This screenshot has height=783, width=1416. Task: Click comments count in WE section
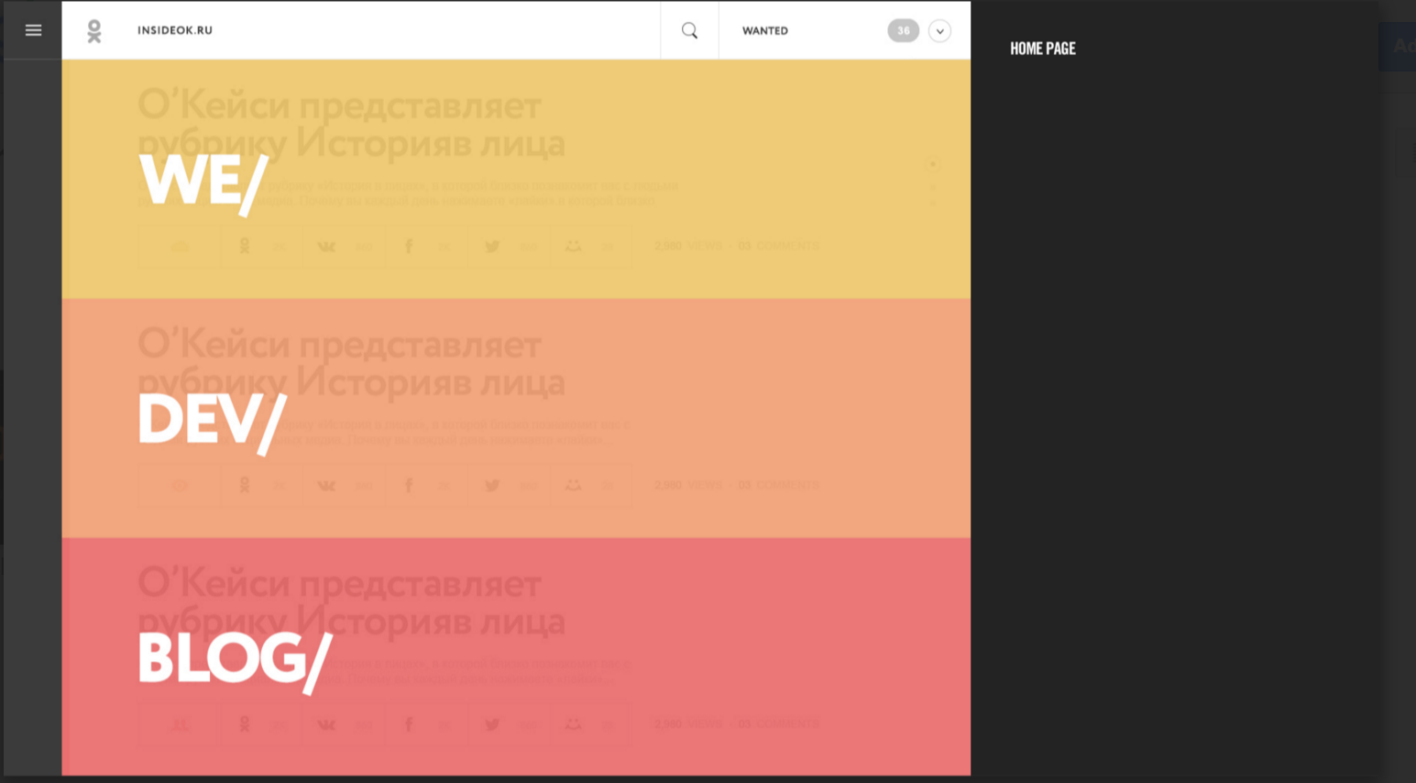[779, 246]
